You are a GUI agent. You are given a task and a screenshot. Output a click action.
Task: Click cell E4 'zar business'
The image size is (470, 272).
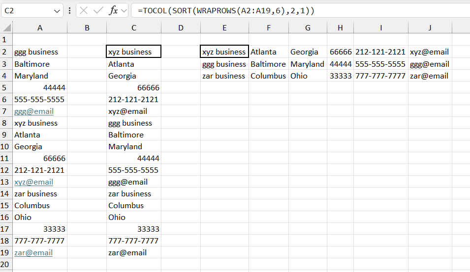(224, 76)
